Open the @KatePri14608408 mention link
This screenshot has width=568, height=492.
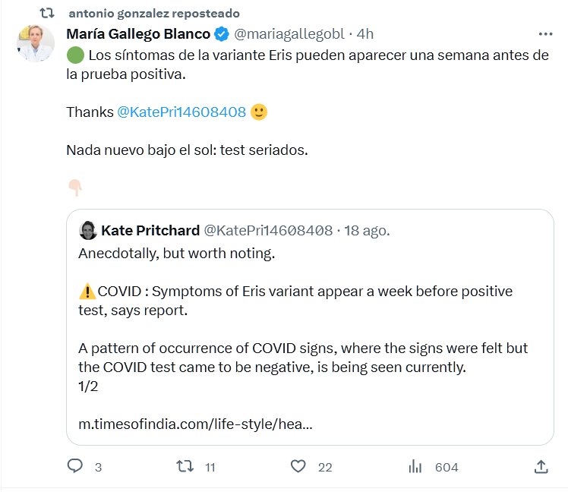[181, 112]
